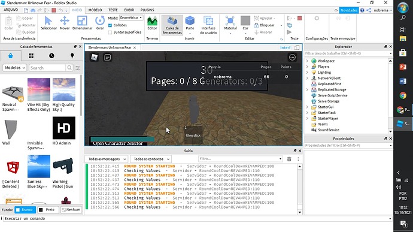413x232 pixels.
Task: Click the Interf toggle button
Action: click(286, 47)
